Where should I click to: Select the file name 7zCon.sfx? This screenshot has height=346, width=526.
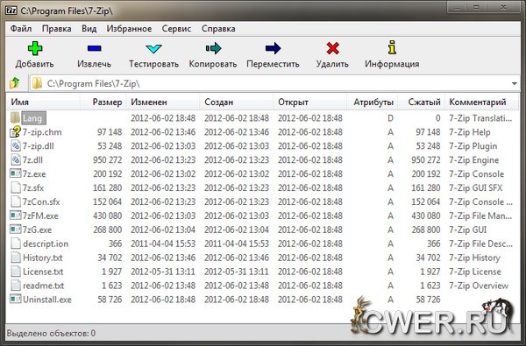[x=41, y=201]
